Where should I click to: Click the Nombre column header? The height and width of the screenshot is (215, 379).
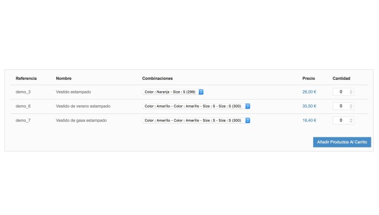(63, 79)
